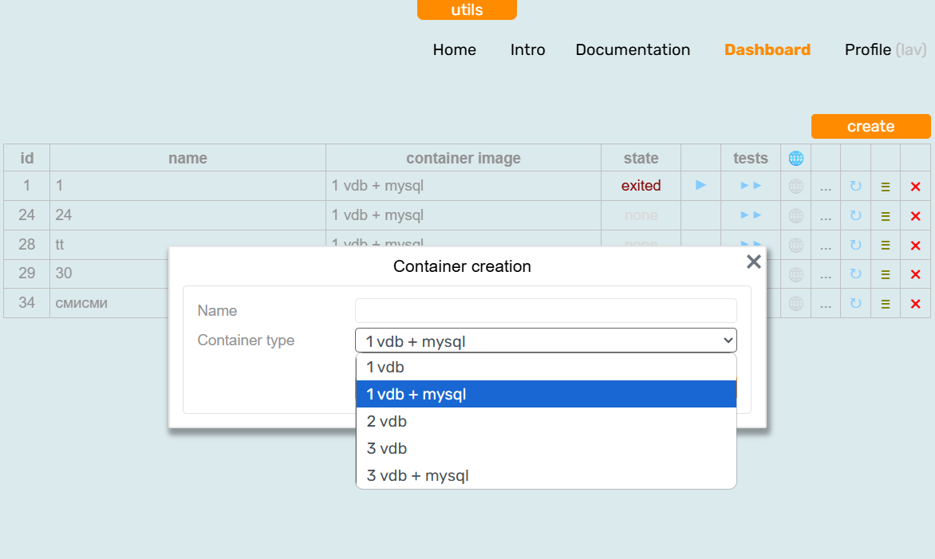Click the Name input field
Image resolution: width=935 pixels, height=559 pixels.
pyautogui.click(x=546, y=310)
